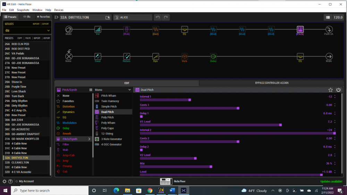Select preset 32B CLEANELTON
Screen dimensions: 347x195
click(20, 162)
